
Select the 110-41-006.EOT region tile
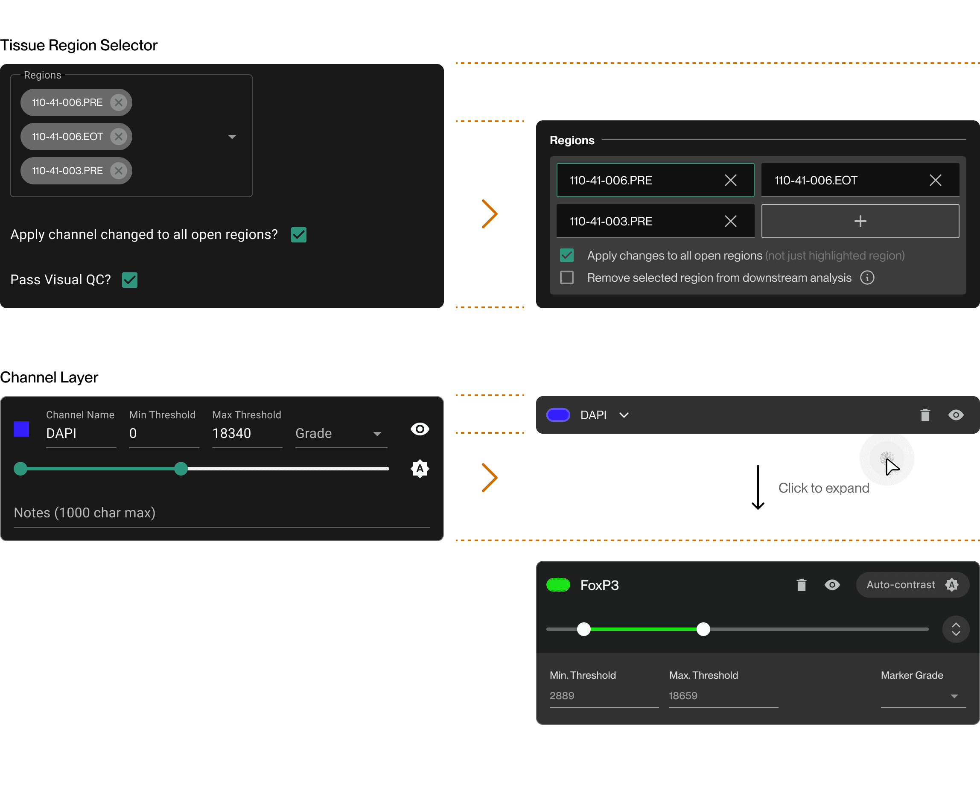click(860, 180)
